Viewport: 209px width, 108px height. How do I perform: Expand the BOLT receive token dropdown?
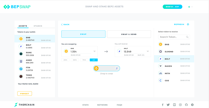tap(148, 51)
